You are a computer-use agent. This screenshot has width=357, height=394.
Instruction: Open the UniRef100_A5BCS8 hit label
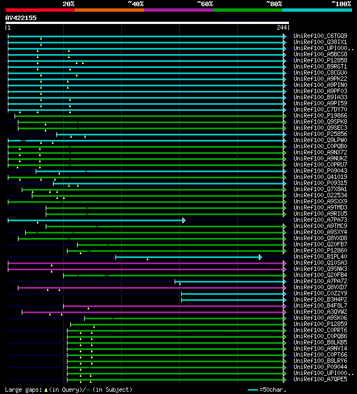(320, 54)
